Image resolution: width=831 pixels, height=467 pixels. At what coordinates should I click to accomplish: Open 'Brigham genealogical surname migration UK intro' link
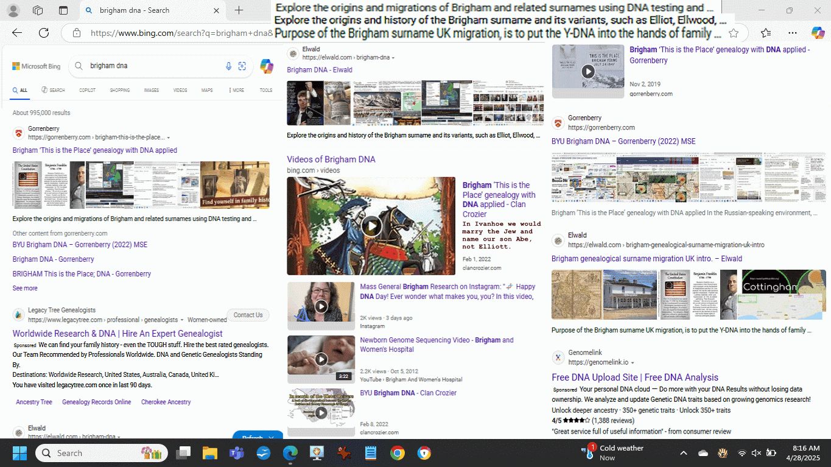coord(647,259)
